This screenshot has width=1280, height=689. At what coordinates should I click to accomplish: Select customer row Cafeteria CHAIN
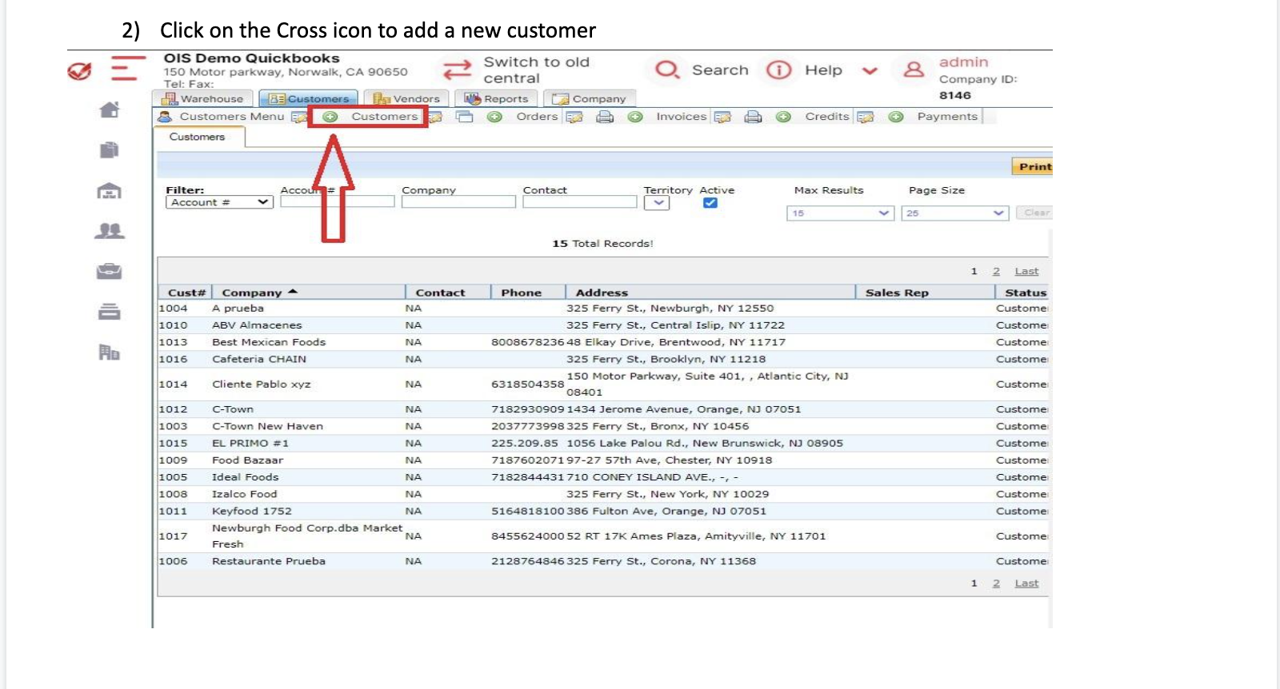point(602,359)
